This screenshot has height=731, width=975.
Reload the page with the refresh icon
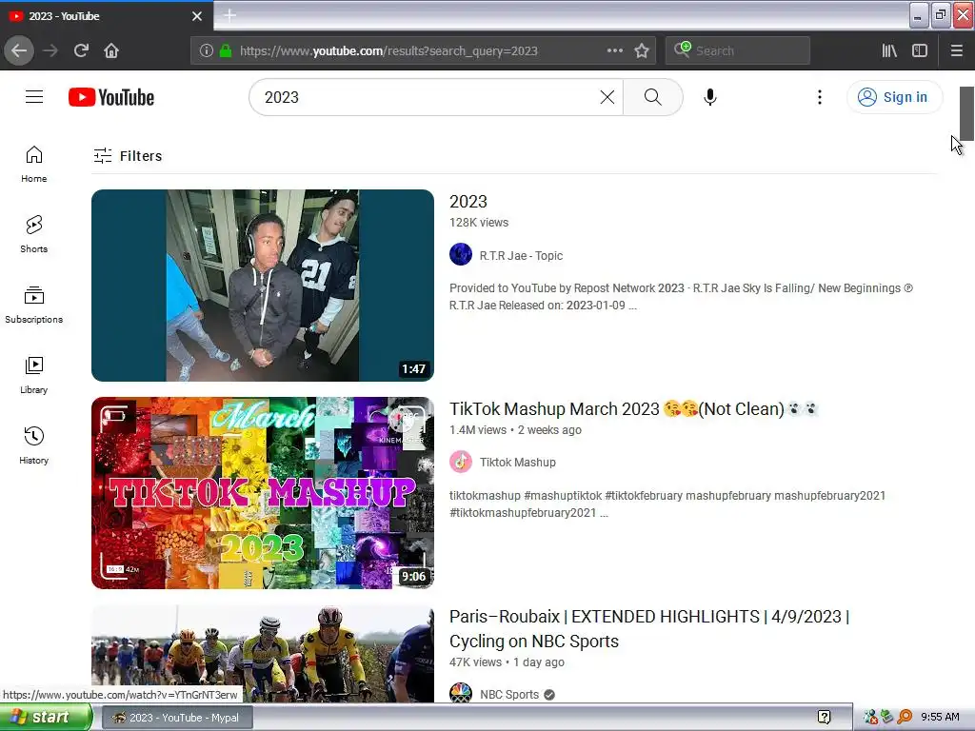pyautogui.click(x=82, y=50)
